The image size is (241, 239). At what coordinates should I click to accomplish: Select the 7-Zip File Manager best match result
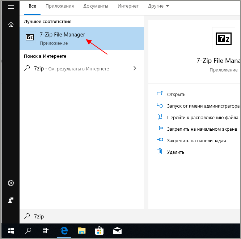coord(82,39)
